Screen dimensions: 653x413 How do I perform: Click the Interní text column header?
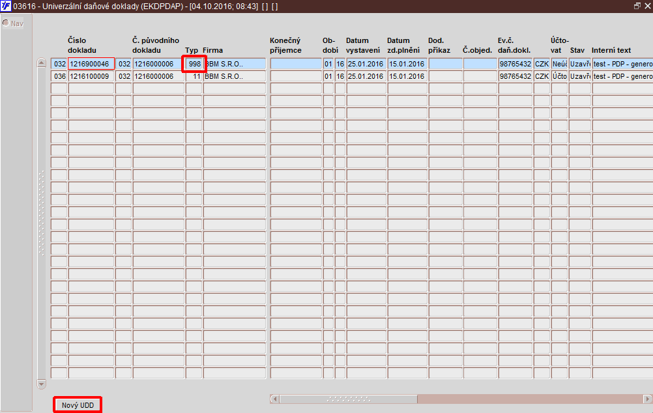pos(611,50)
